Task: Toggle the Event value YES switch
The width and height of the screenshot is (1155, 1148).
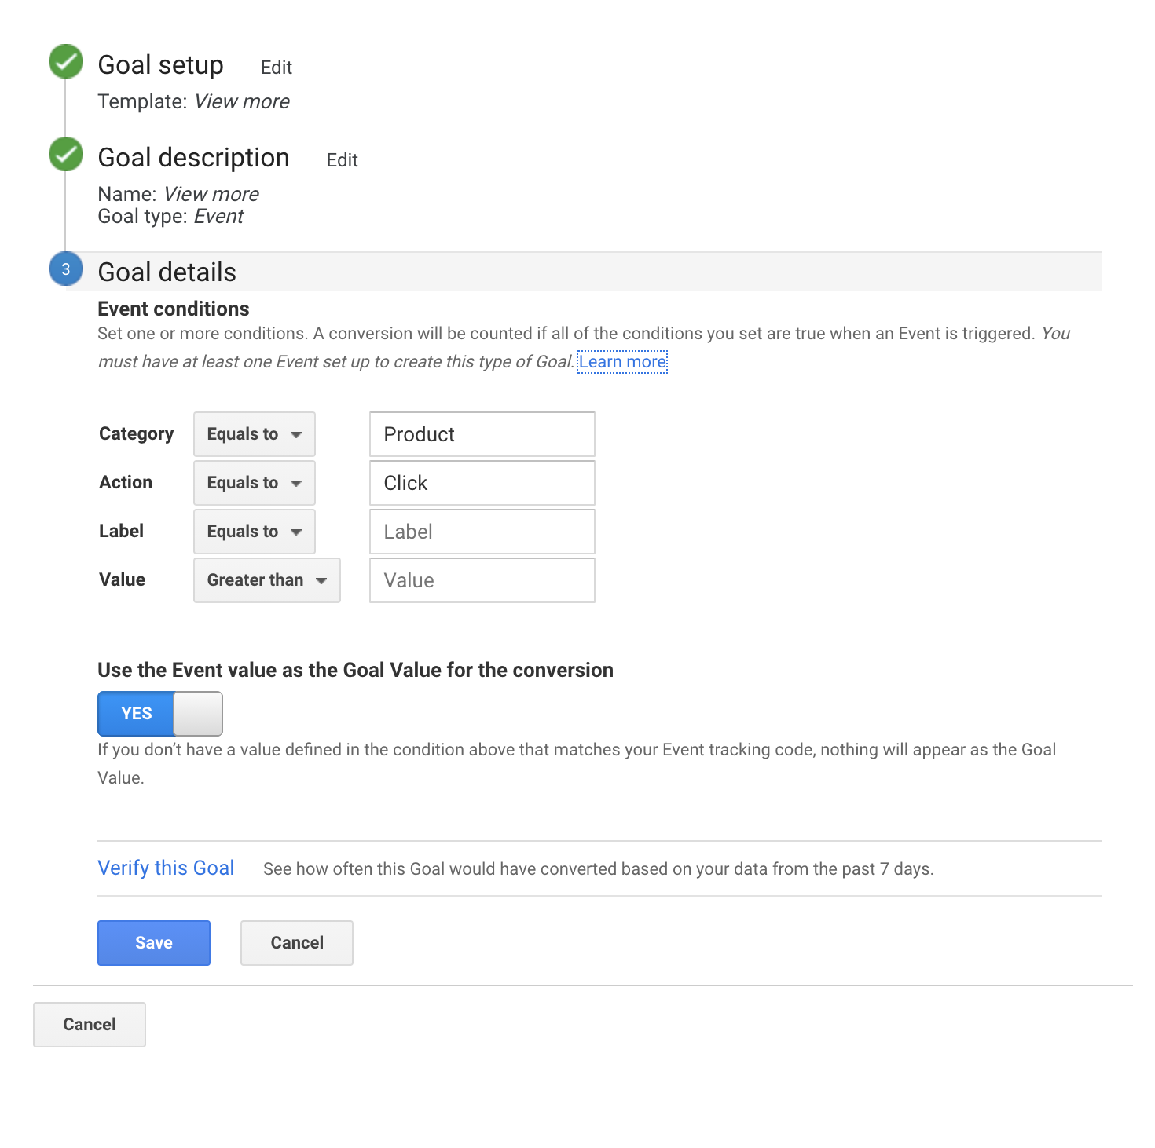Action: [159, 714]
